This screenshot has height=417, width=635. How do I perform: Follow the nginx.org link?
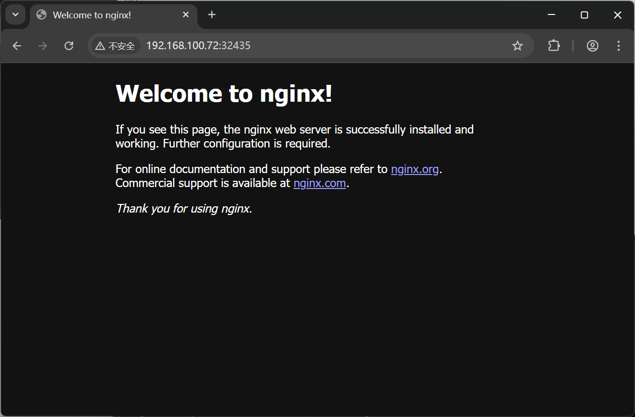coord(415,169)
